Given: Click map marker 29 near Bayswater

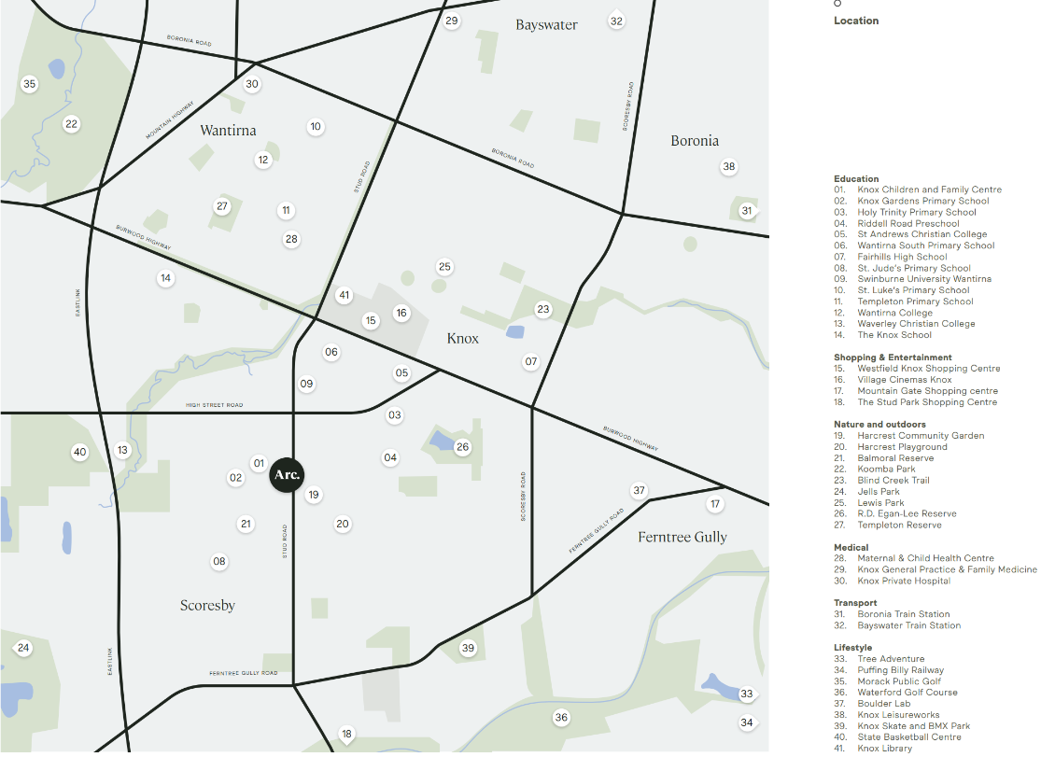Looking at the screenshot, I should click(x=452, y=21).
